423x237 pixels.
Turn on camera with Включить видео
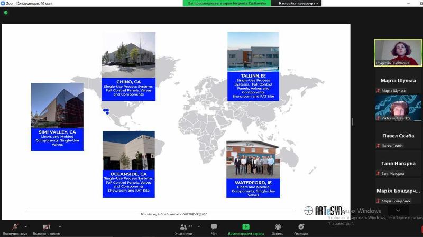coord(47,230)
